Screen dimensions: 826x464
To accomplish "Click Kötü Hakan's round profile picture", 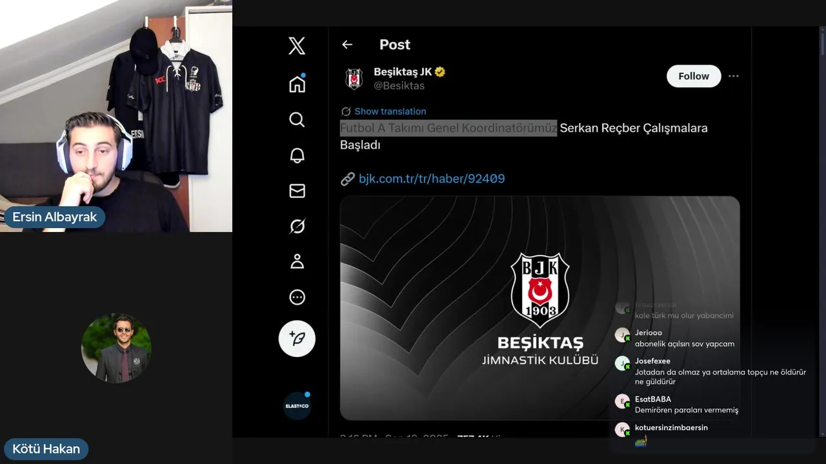I will (x=116, y=349).
